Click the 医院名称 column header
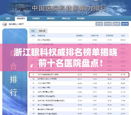 click(41, 36)
